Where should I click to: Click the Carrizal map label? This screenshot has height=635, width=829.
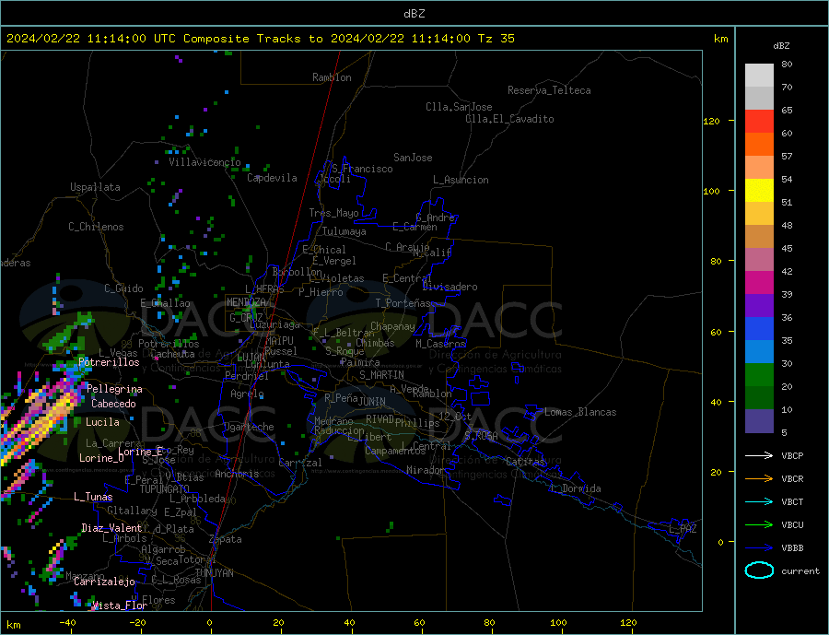[300, 463]
